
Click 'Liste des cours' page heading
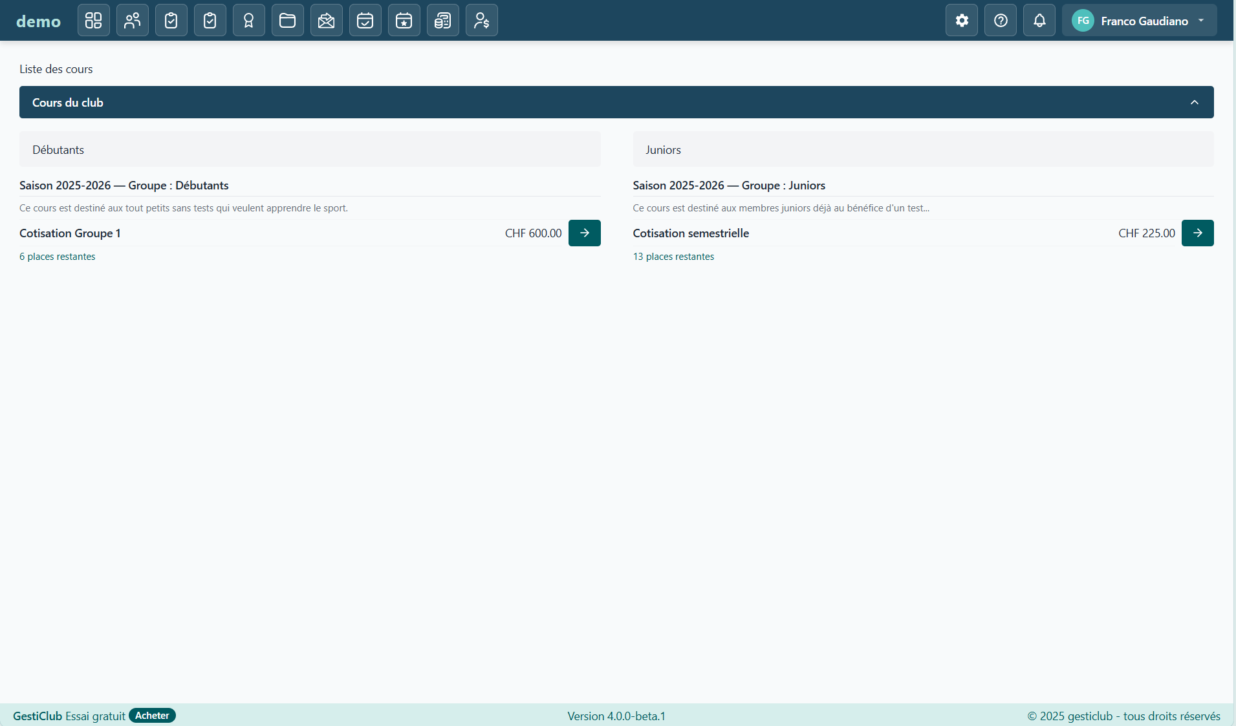coord(56,69)
